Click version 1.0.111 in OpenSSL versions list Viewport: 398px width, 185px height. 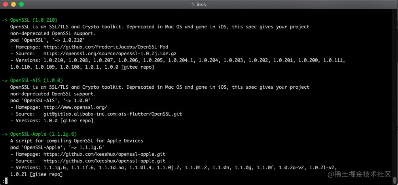tap(334, 60)
